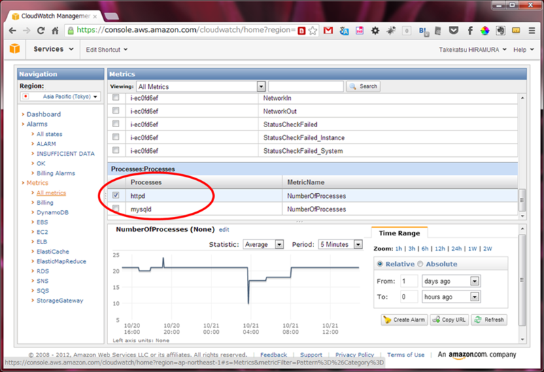Open browser home page icon
This screenshot has width=544, height=372.
click(x=55, y=31)
